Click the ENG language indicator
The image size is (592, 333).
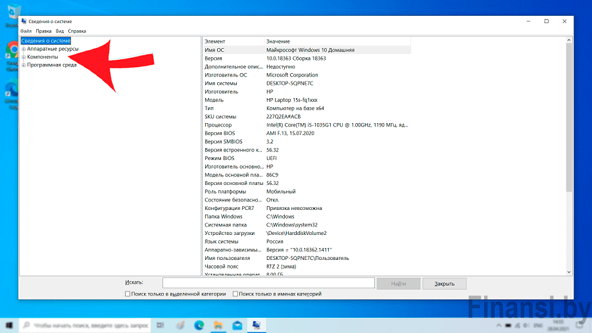click(538, 325)
